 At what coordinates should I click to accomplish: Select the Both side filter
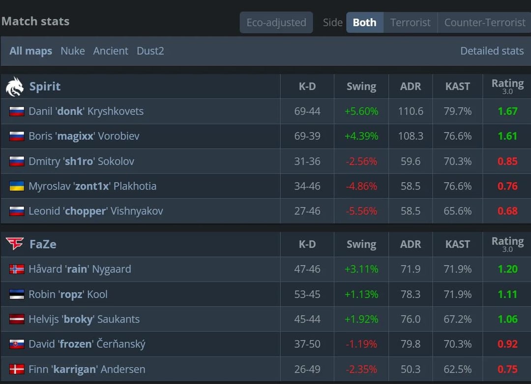(364, 23)
